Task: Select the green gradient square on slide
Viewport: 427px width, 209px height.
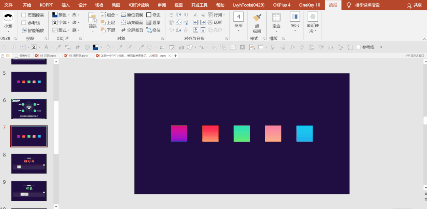Action: coord(242,134)
